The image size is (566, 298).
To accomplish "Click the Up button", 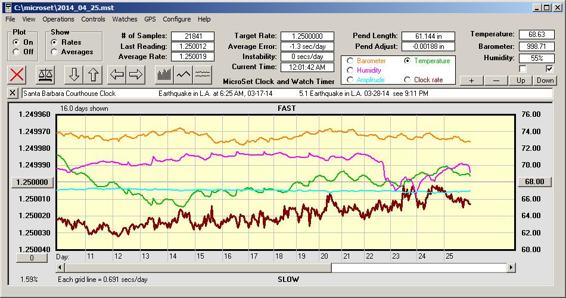I will click(521, 80).
